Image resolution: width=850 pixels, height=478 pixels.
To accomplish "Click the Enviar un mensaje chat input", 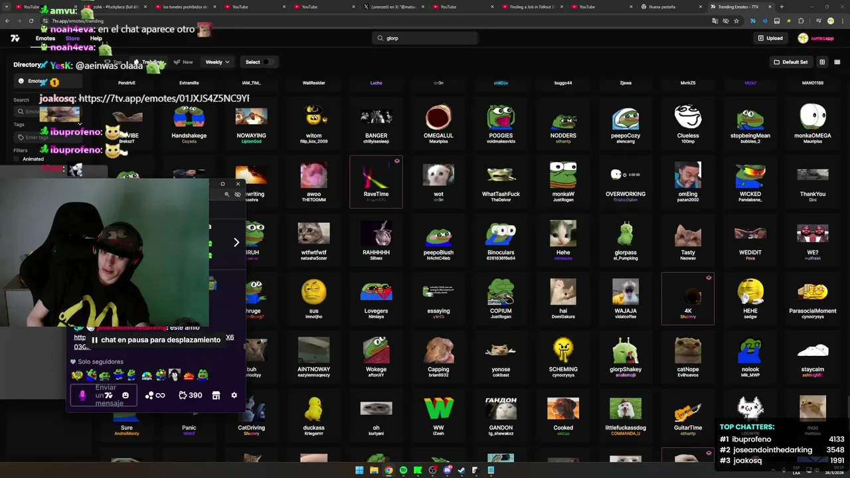I will pos(104,396).
